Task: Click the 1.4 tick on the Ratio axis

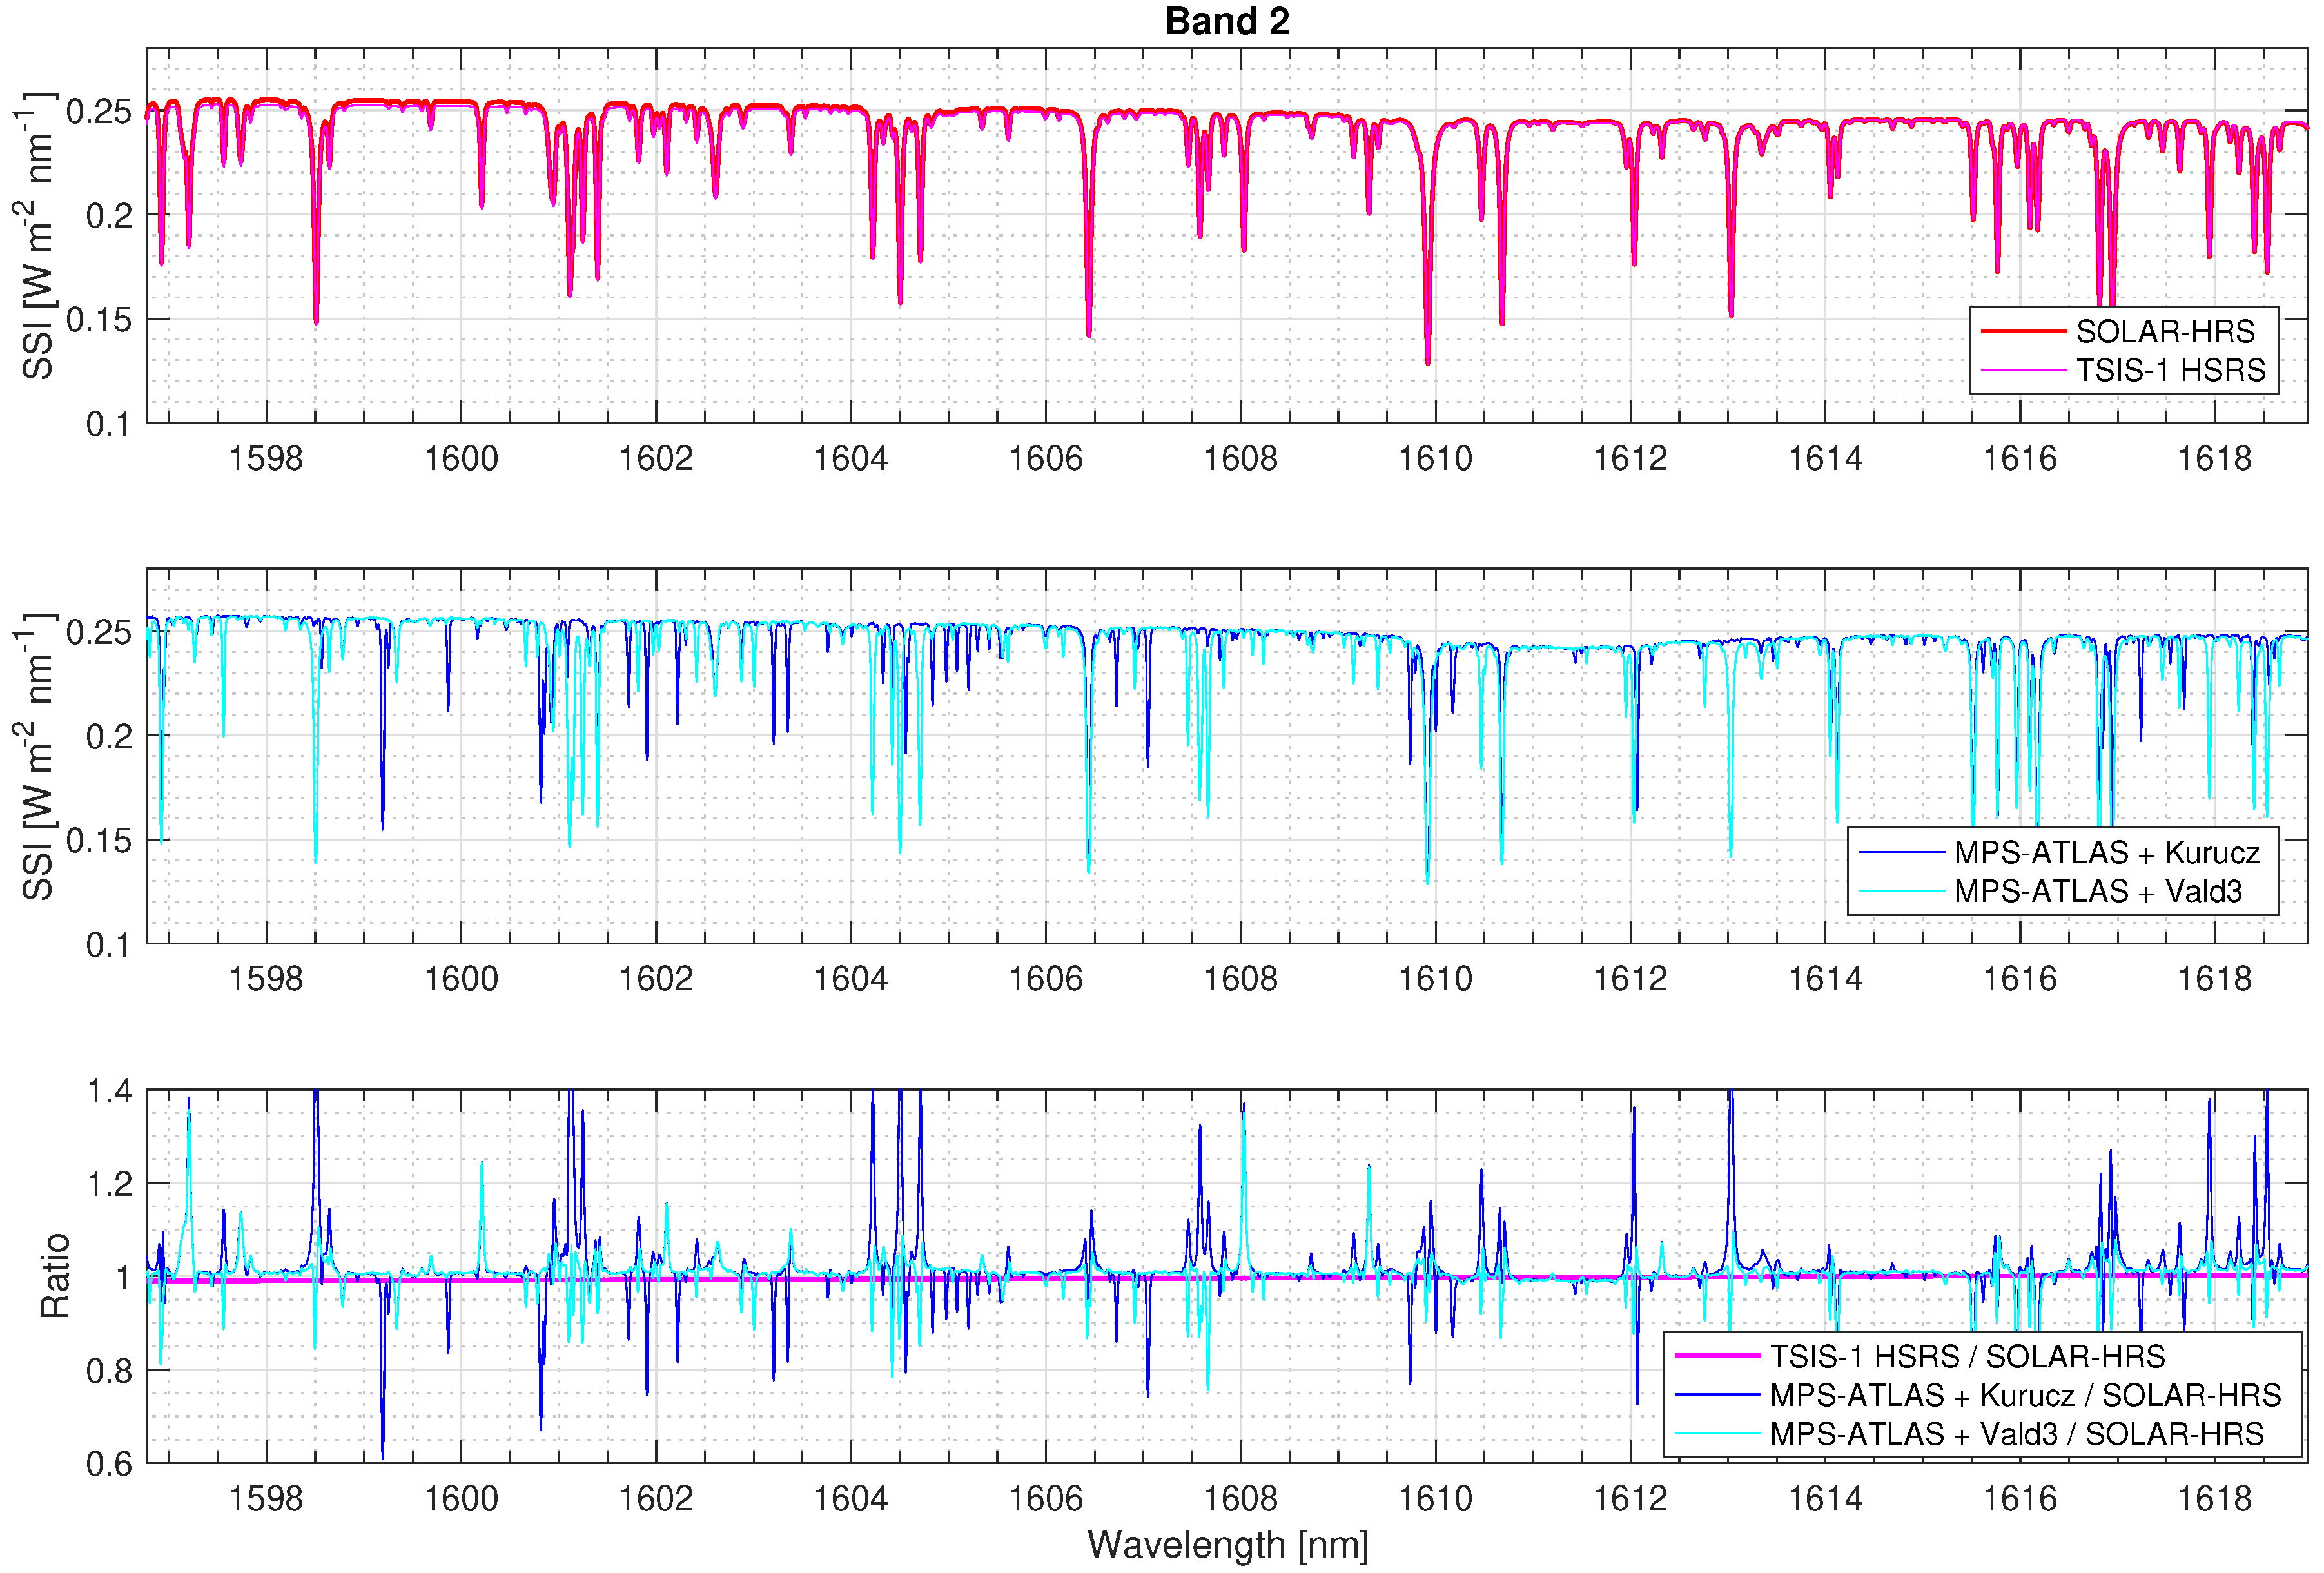Action: [x=109, y=1091]
